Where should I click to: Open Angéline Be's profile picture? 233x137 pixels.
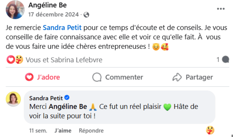click(15, 9)
